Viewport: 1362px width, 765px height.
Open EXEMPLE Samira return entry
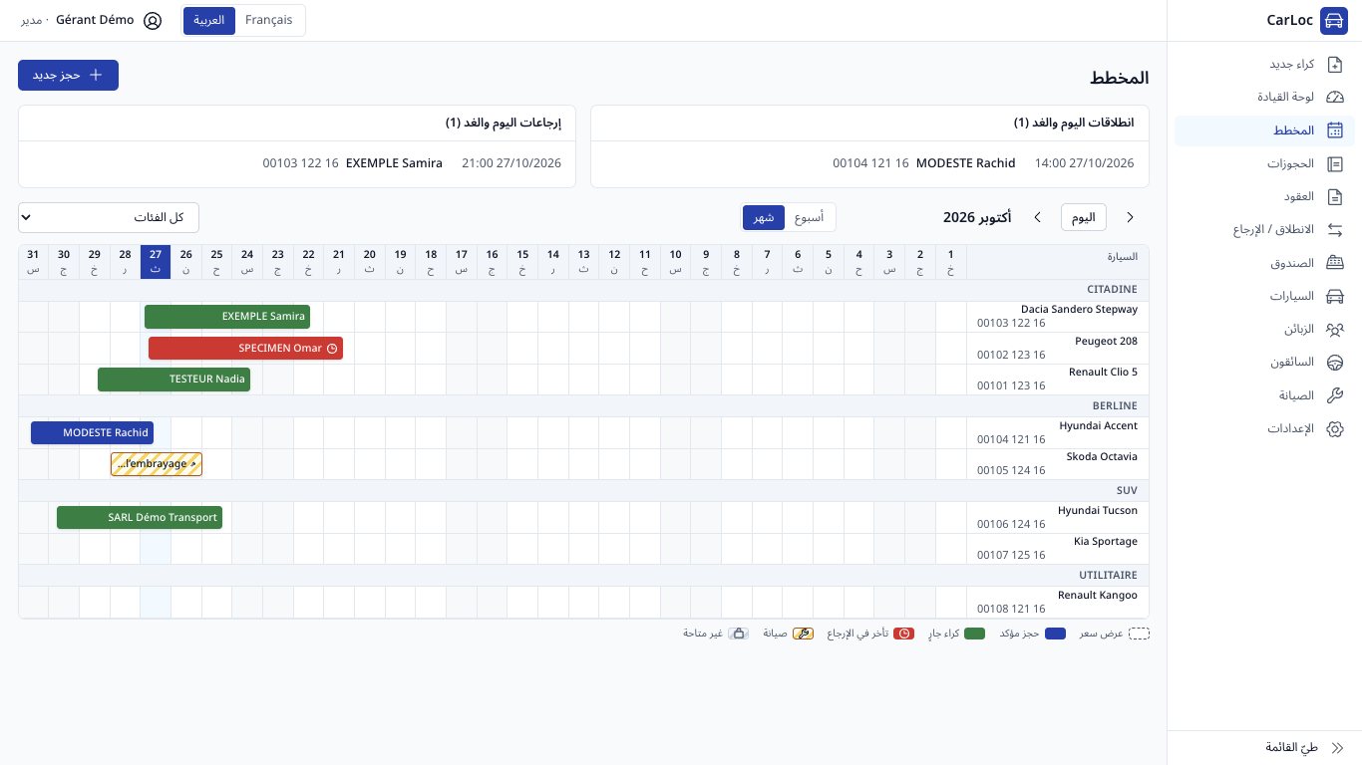(297, 163)
